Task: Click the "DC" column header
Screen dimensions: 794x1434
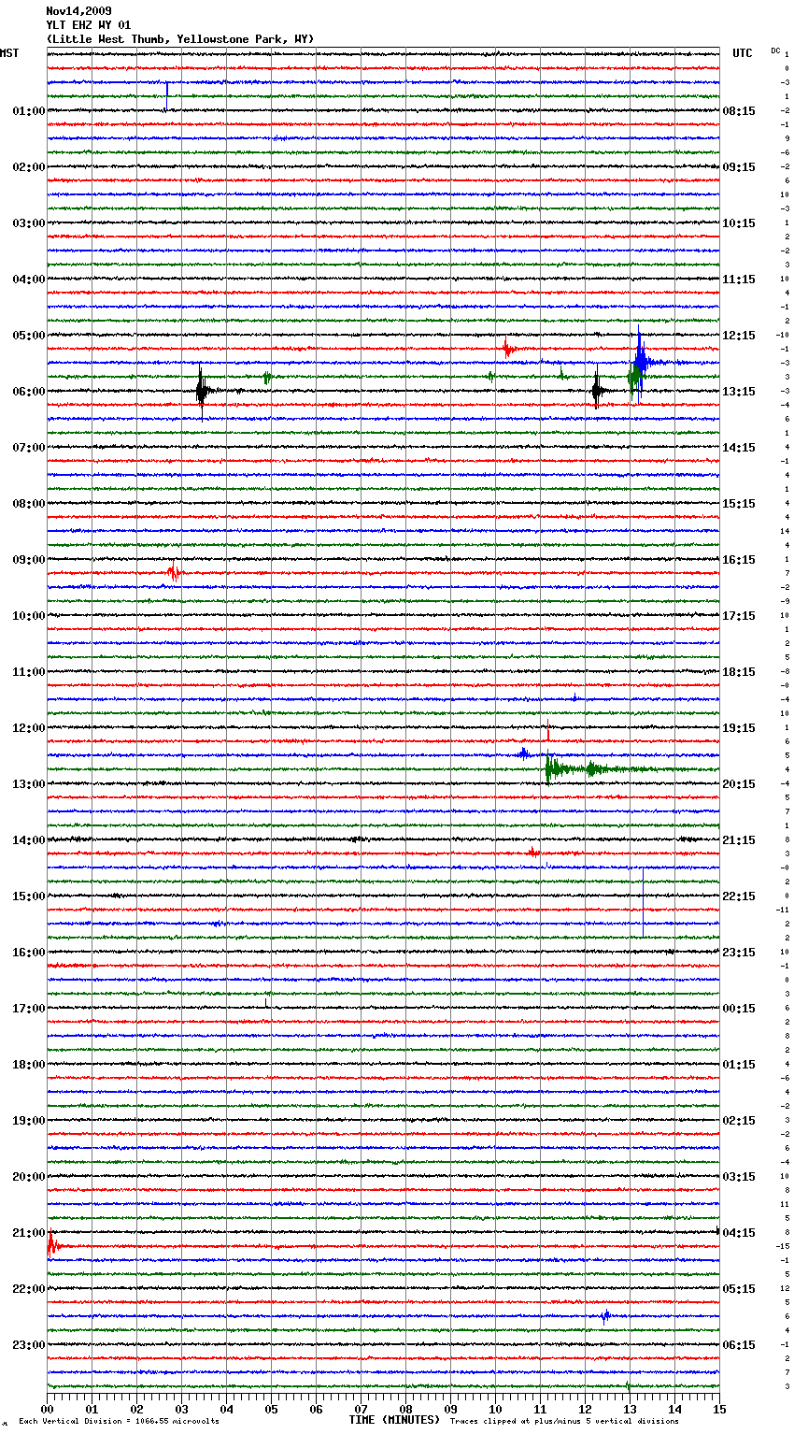Action: (x=775, y=50)
